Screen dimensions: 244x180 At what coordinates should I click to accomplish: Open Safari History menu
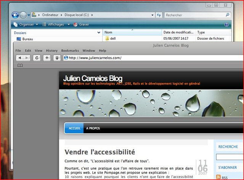[x=52, y=50]
